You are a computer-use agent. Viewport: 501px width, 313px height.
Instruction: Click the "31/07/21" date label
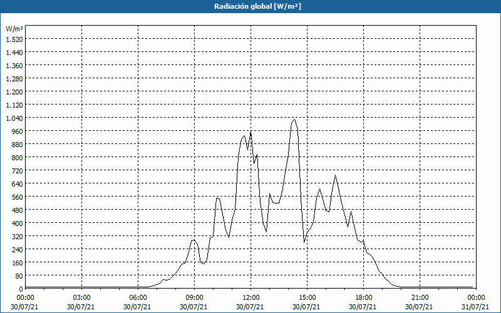click(475, 307)
